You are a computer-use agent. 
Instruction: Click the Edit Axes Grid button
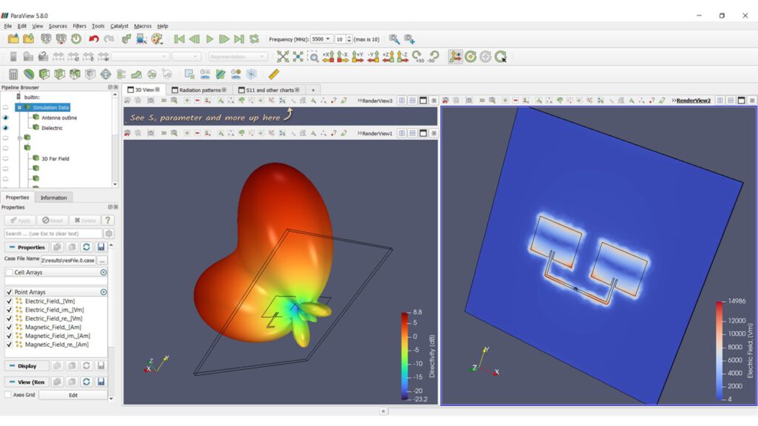[73, 395]
